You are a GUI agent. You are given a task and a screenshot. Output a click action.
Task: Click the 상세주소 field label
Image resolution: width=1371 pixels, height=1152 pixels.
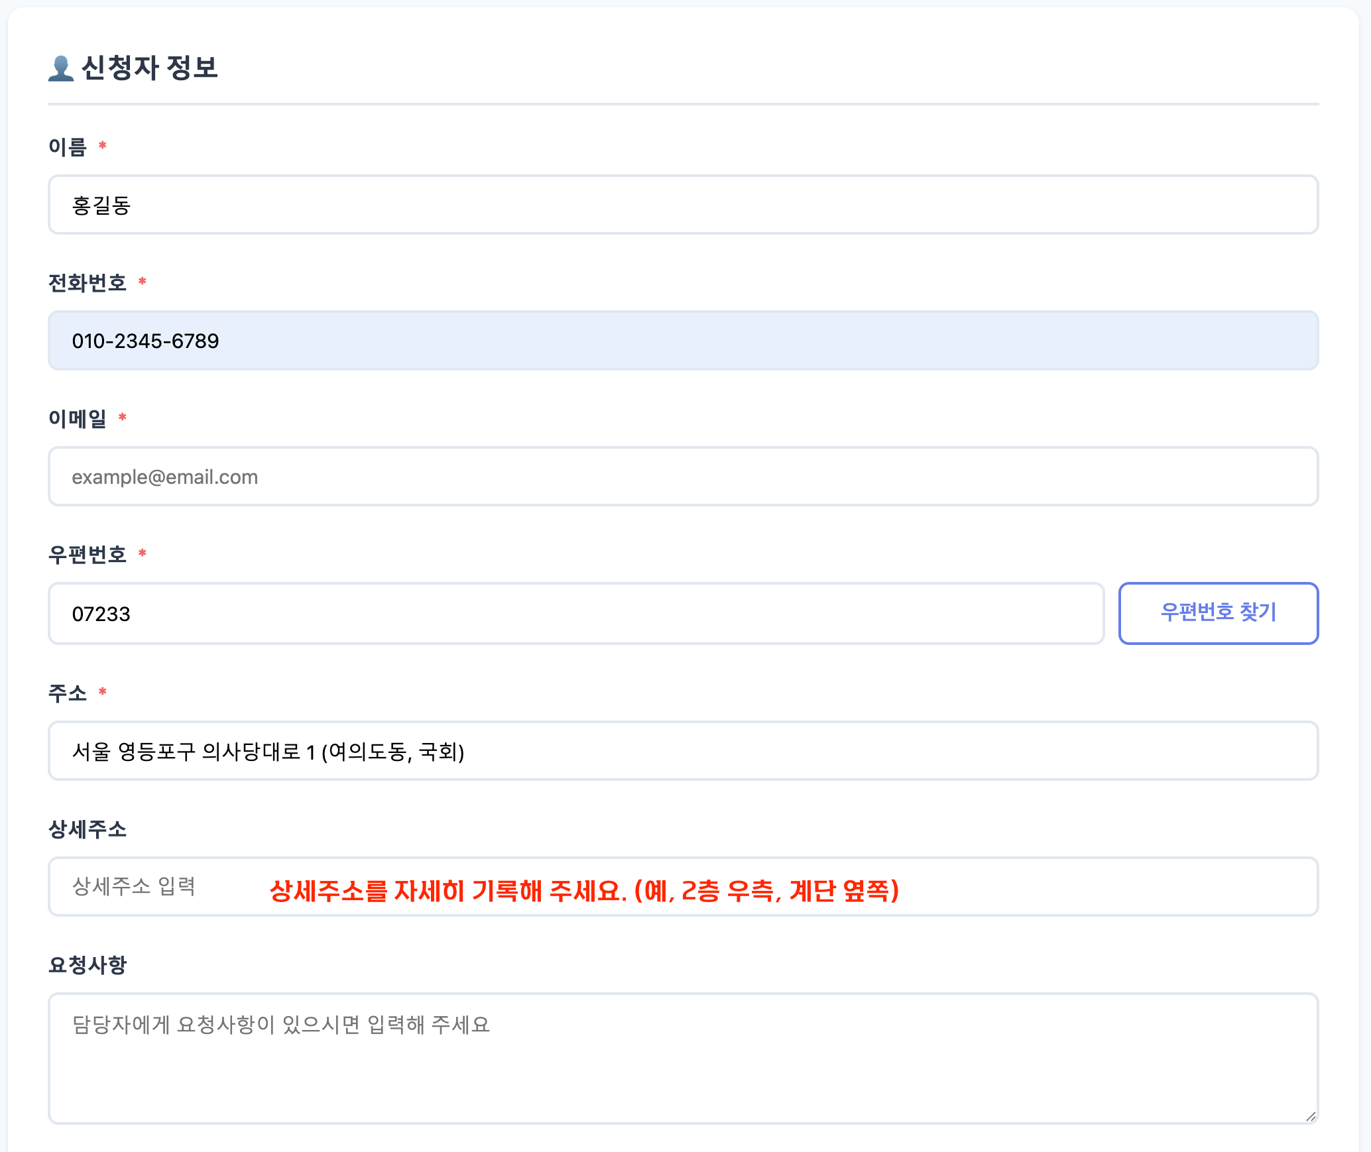tap(87, 829)
